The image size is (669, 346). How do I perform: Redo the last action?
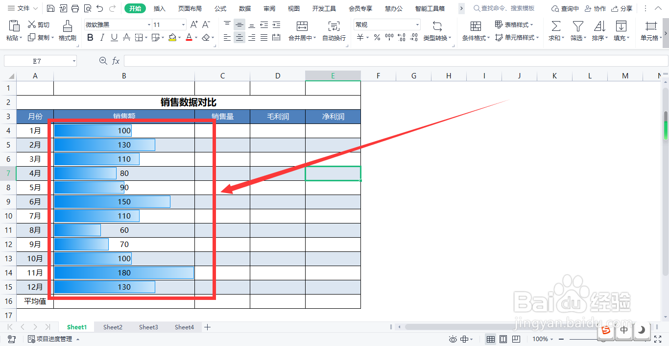pyautogui.click(x=113, y=8)
